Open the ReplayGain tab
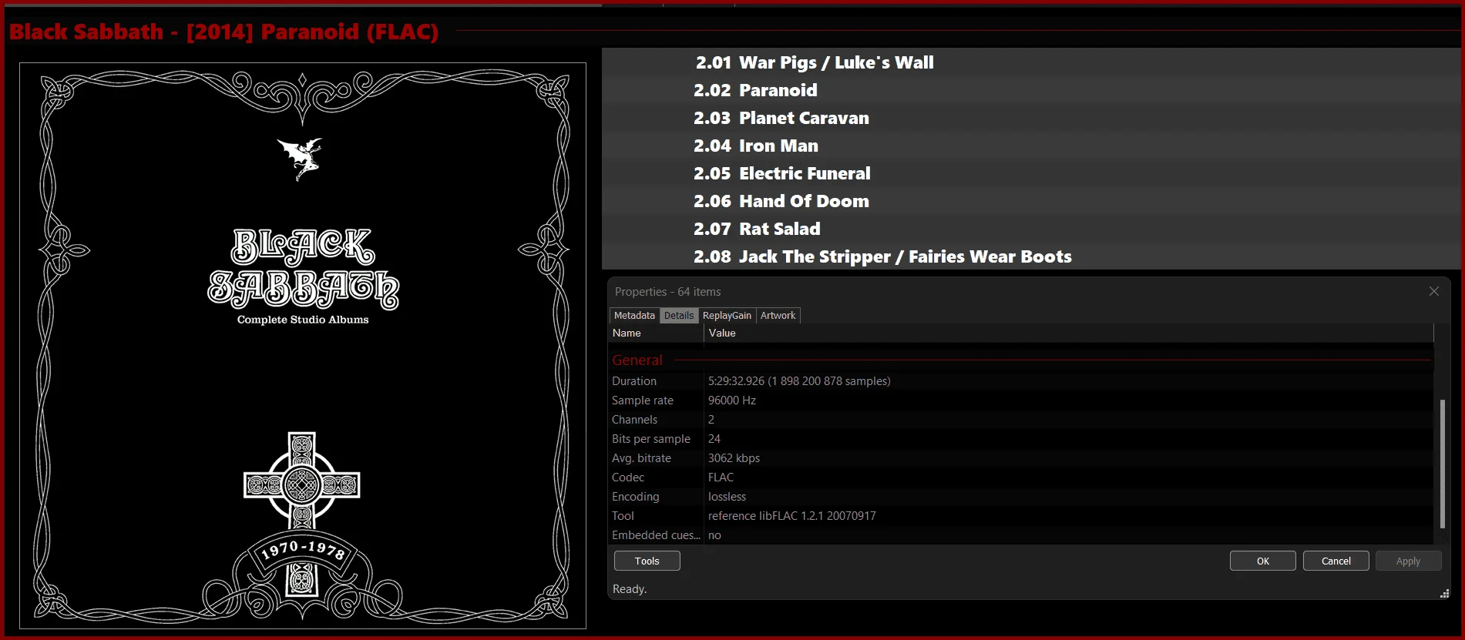 pos(727,316)
